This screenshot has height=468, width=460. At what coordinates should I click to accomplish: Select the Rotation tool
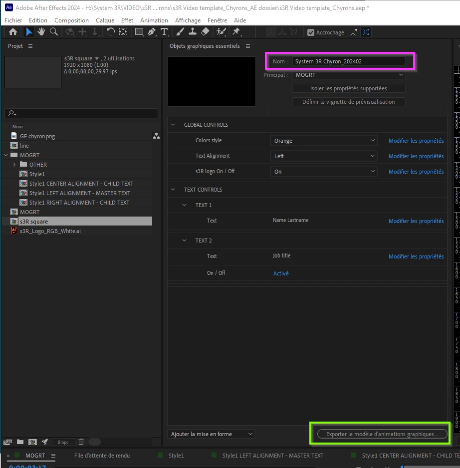point(111,32)
